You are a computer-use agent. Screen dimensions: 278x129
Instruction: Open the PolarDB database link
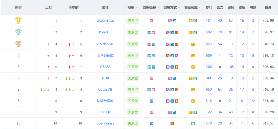(105, 32)
